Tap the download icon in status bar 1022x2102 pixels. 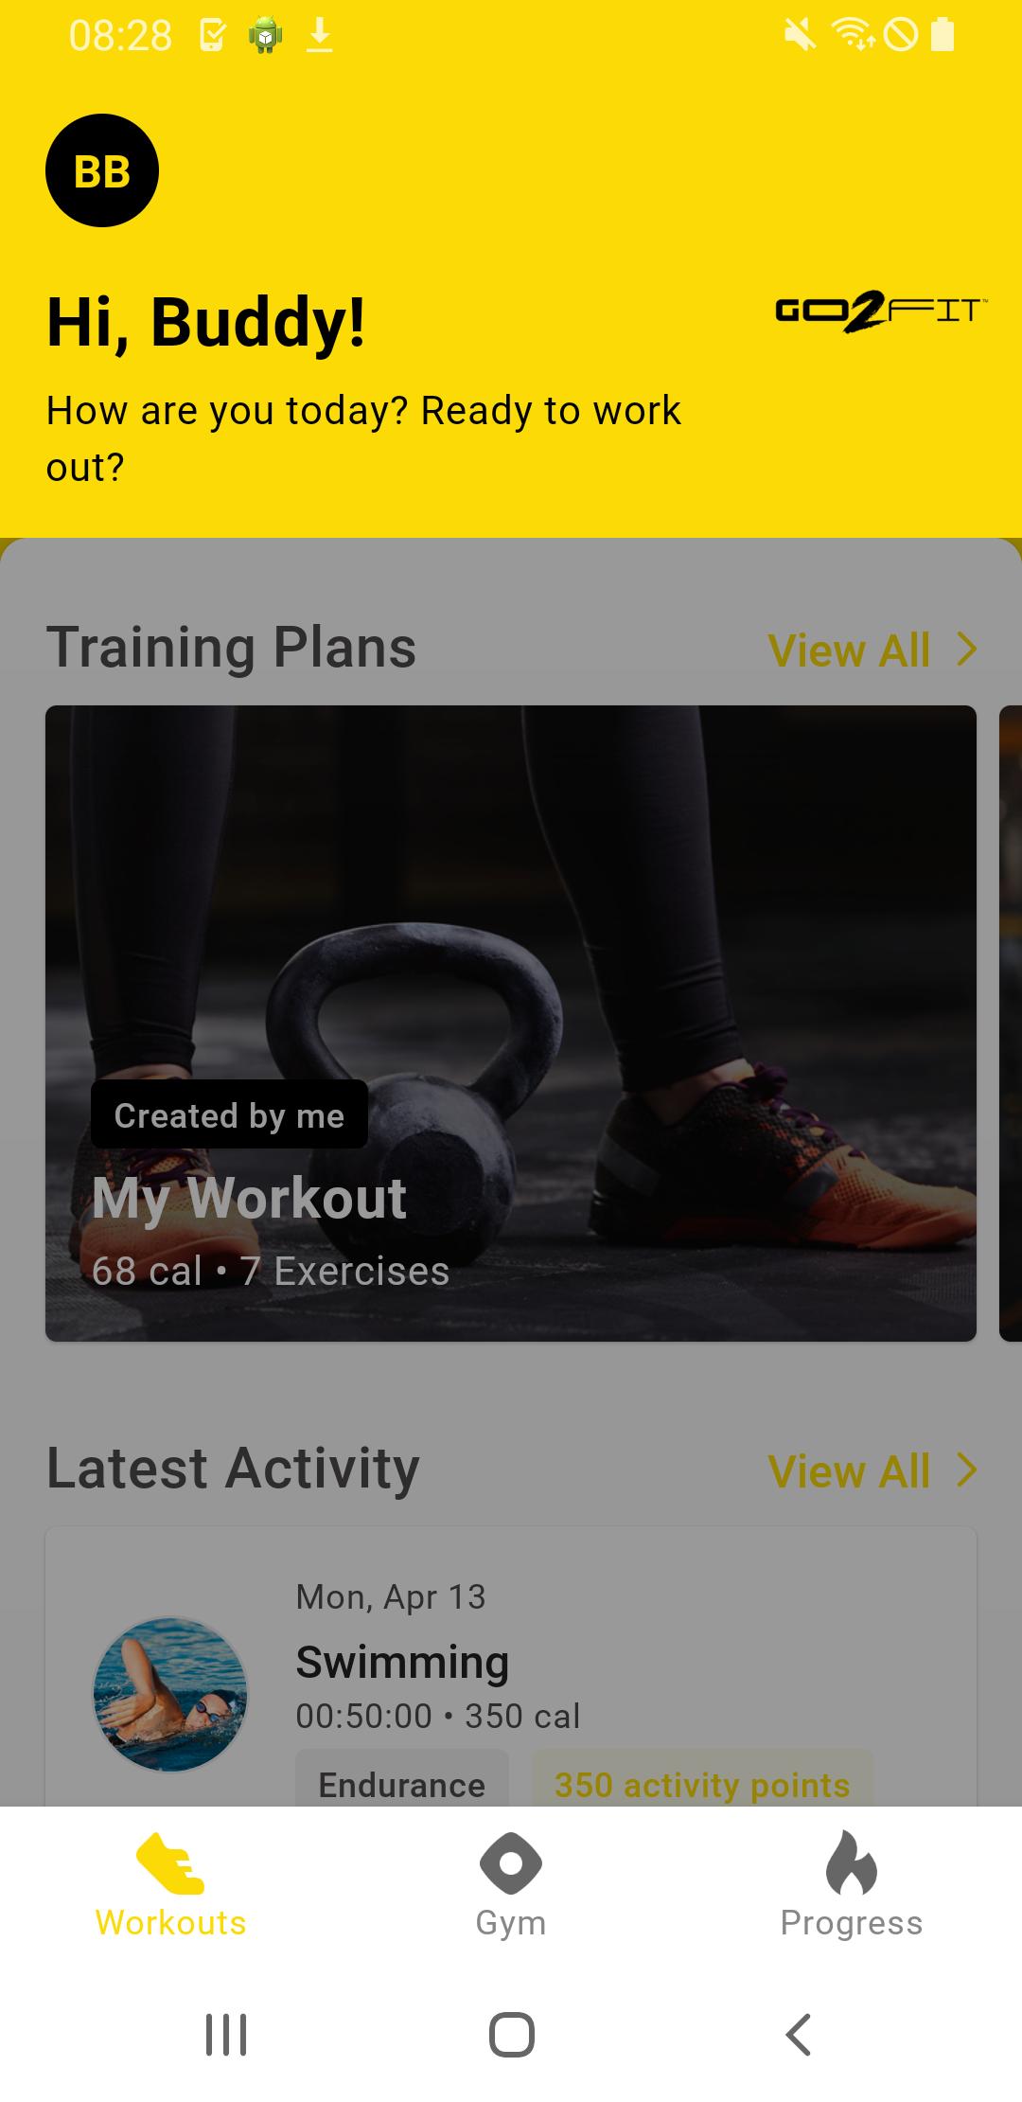(x=320, y=36)
